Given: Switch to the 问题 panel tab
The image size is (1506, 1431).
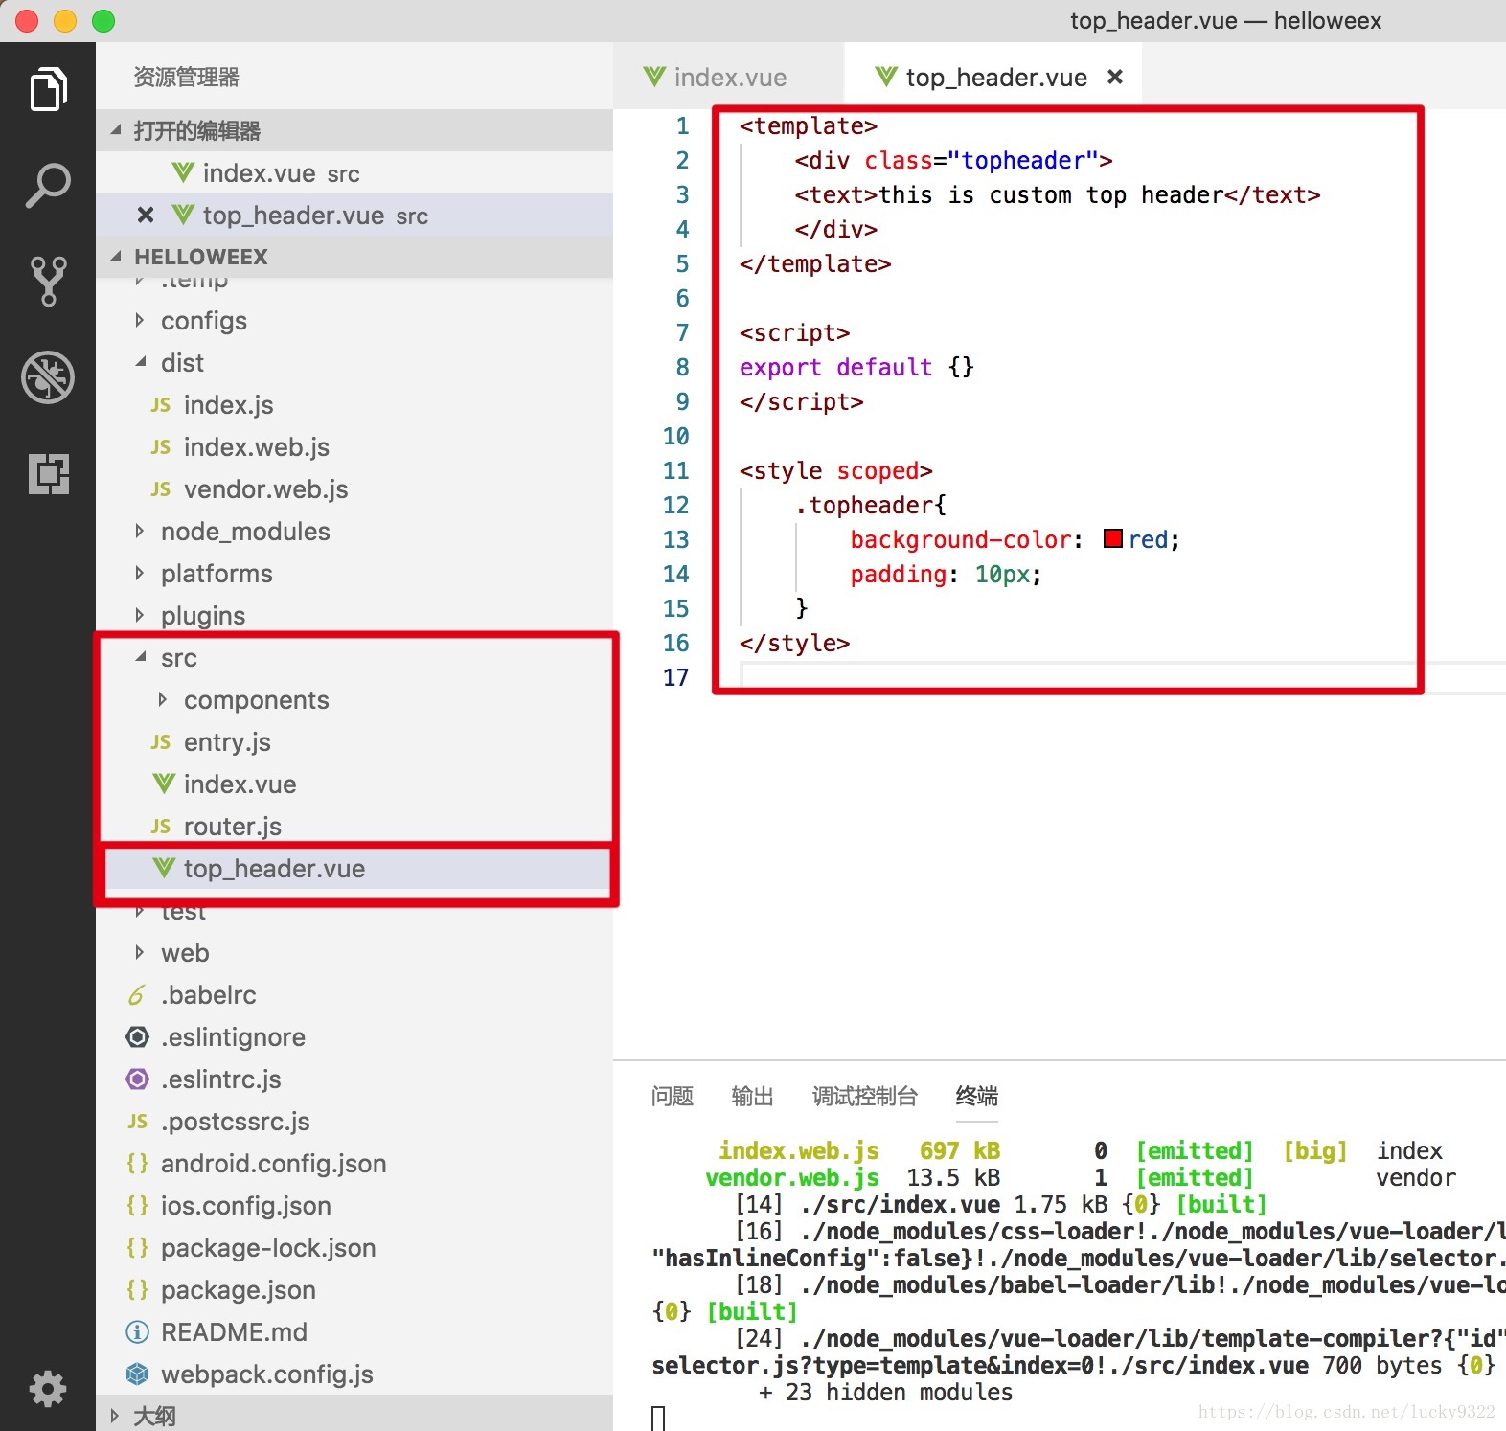Looking at the screenshot, I should (x=673, y=1096).
